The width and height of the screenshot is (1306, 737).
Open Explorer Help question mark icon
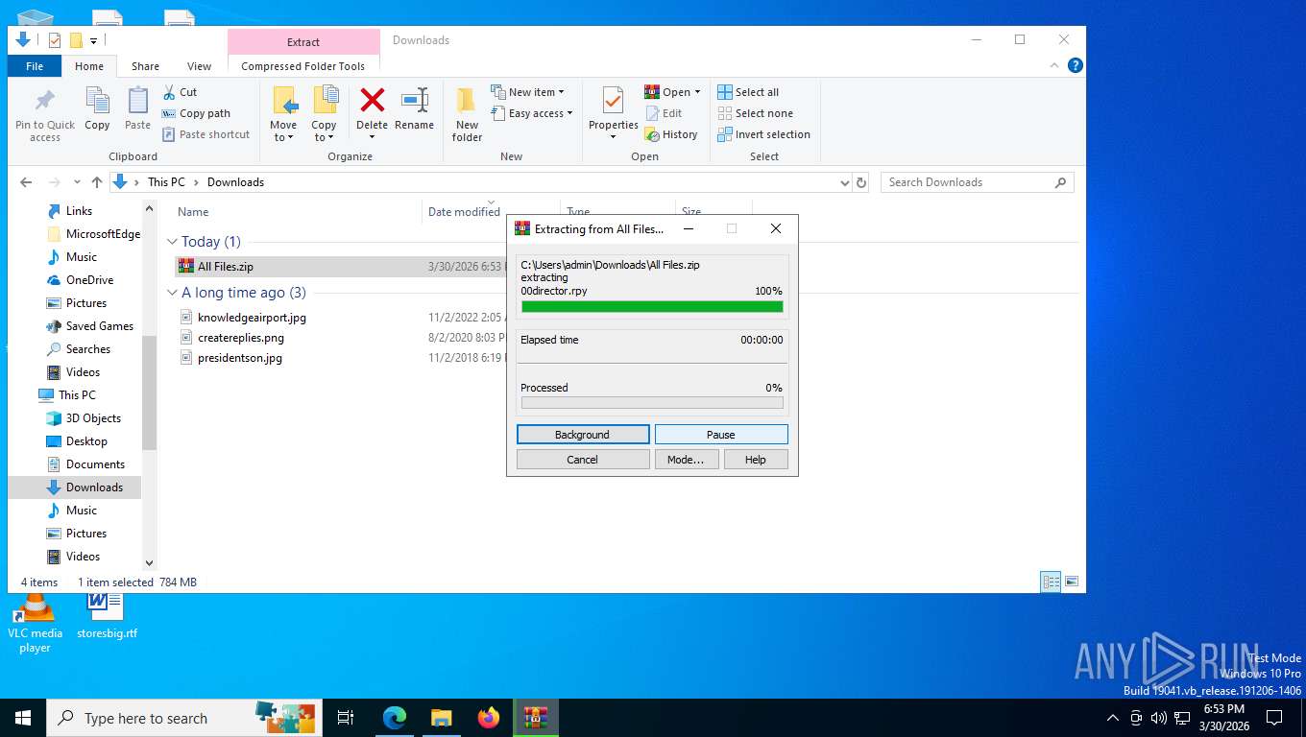click(x=1076, y=65)
